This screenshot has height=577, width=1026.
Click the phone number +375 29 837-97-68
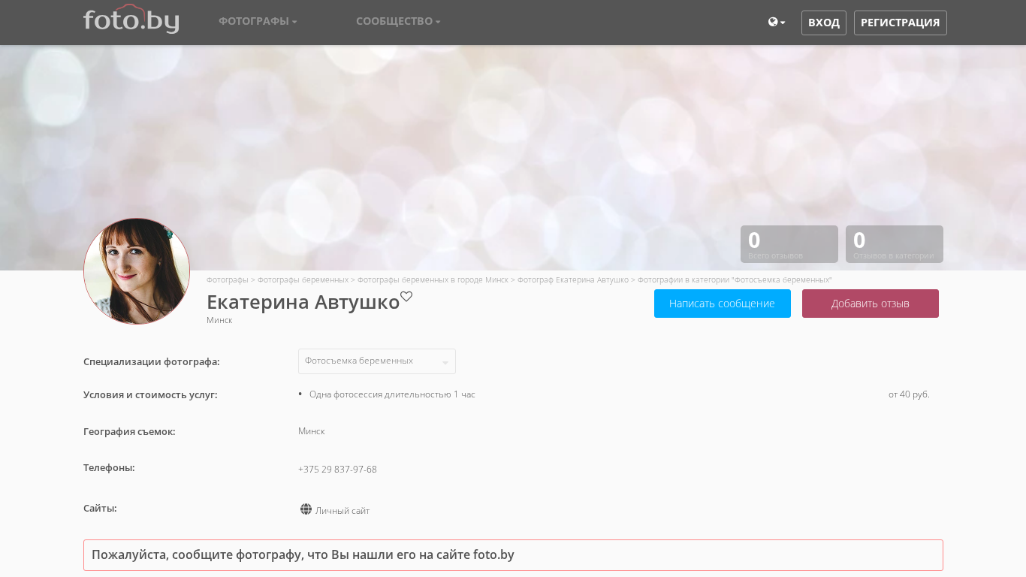(x=337, y=470)
